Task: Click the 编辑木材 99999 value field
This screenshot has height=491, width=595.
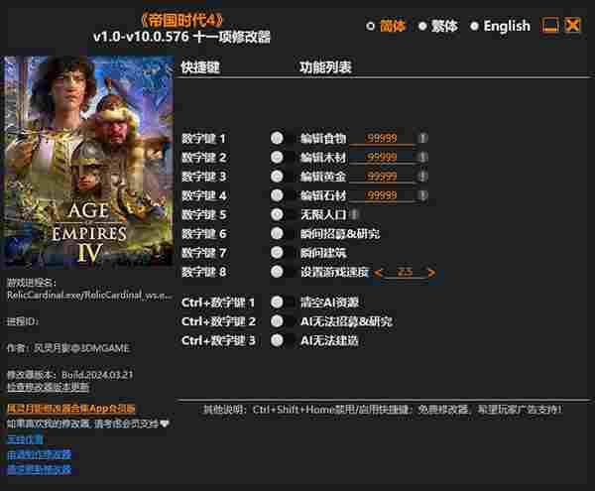Action: (x=382, y=157)
